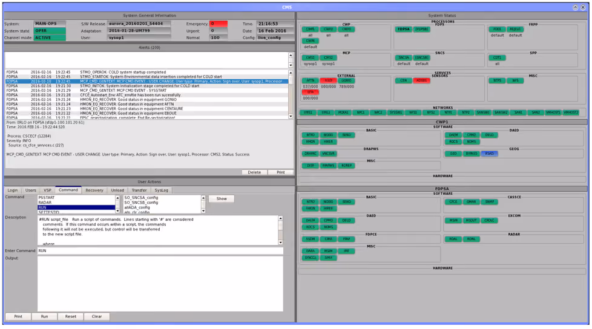Image resolution: width=592 pixels, height=329 pixels.
Task: Click the (SNCSB) status indicator
Action: (x=422, y=57)
